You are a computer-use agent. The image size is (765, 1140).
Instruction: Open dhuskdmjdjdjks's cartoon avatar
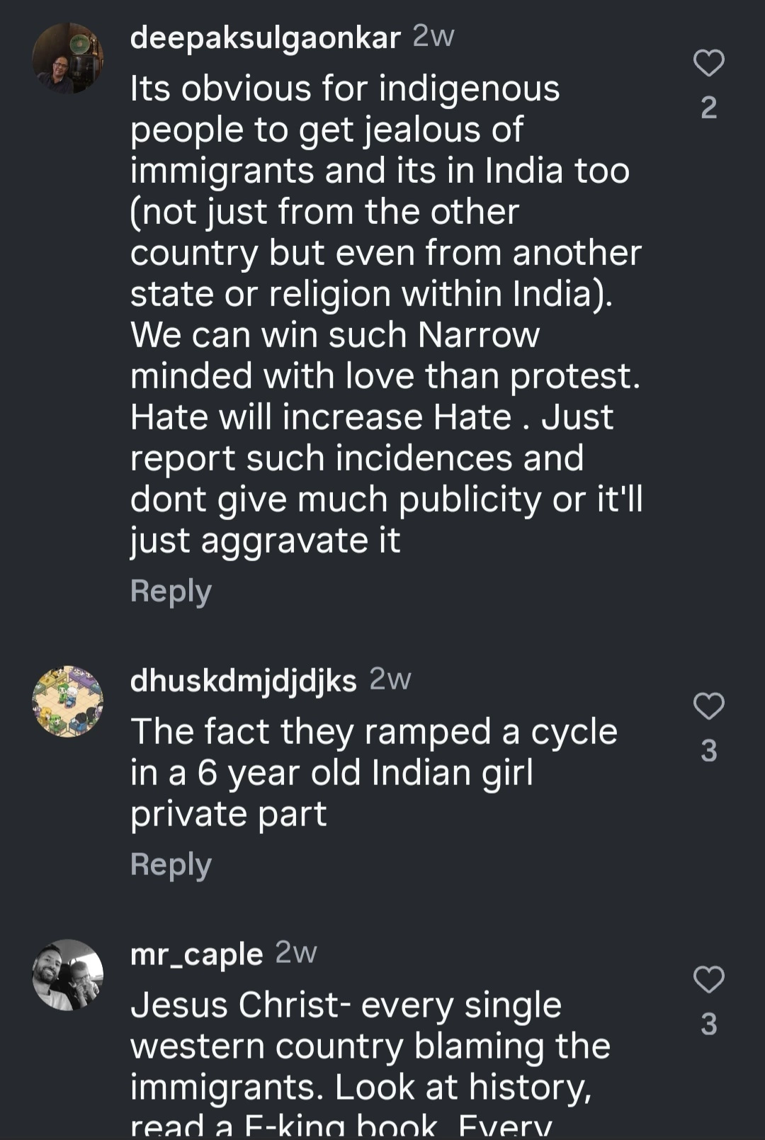pos(68,701)
